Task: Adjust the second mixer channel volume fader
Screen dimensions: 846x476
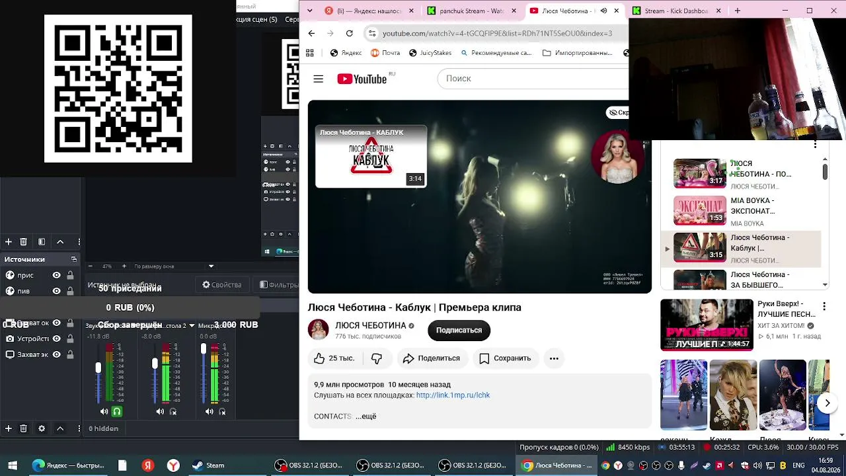Action: (x=155, y=364)
